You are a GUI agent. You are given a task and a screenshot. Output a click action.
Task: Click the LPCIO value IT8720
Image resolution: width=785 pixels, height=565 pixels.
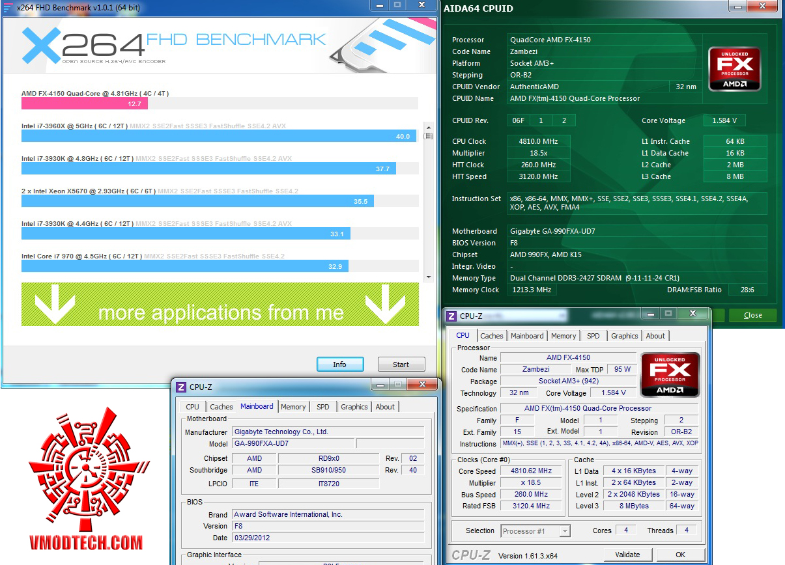pyautogui.click(x=328, y=484)
